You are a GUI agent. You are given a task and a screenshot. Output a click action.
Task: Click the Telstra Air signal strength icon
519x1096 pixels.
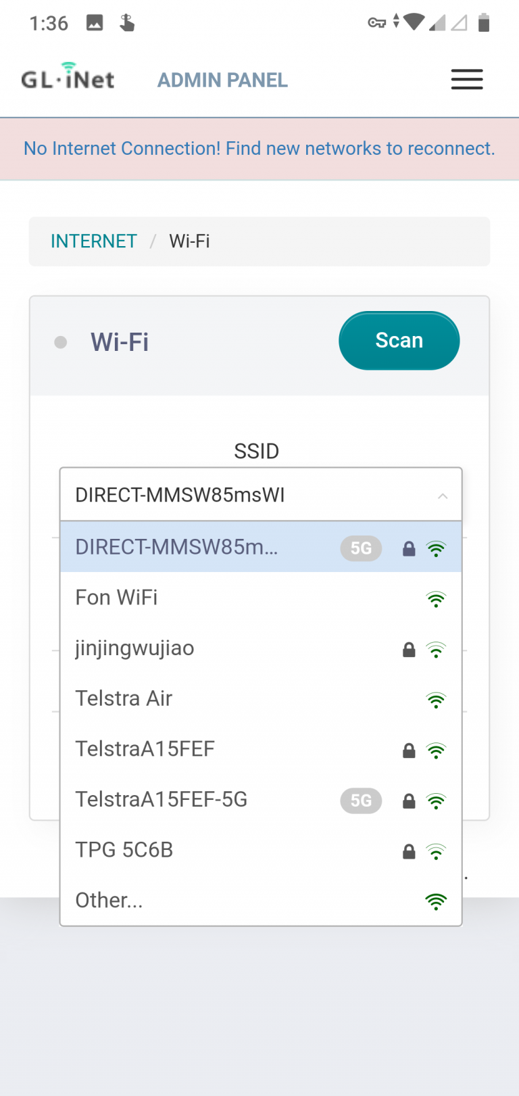(x=437, y=700)
